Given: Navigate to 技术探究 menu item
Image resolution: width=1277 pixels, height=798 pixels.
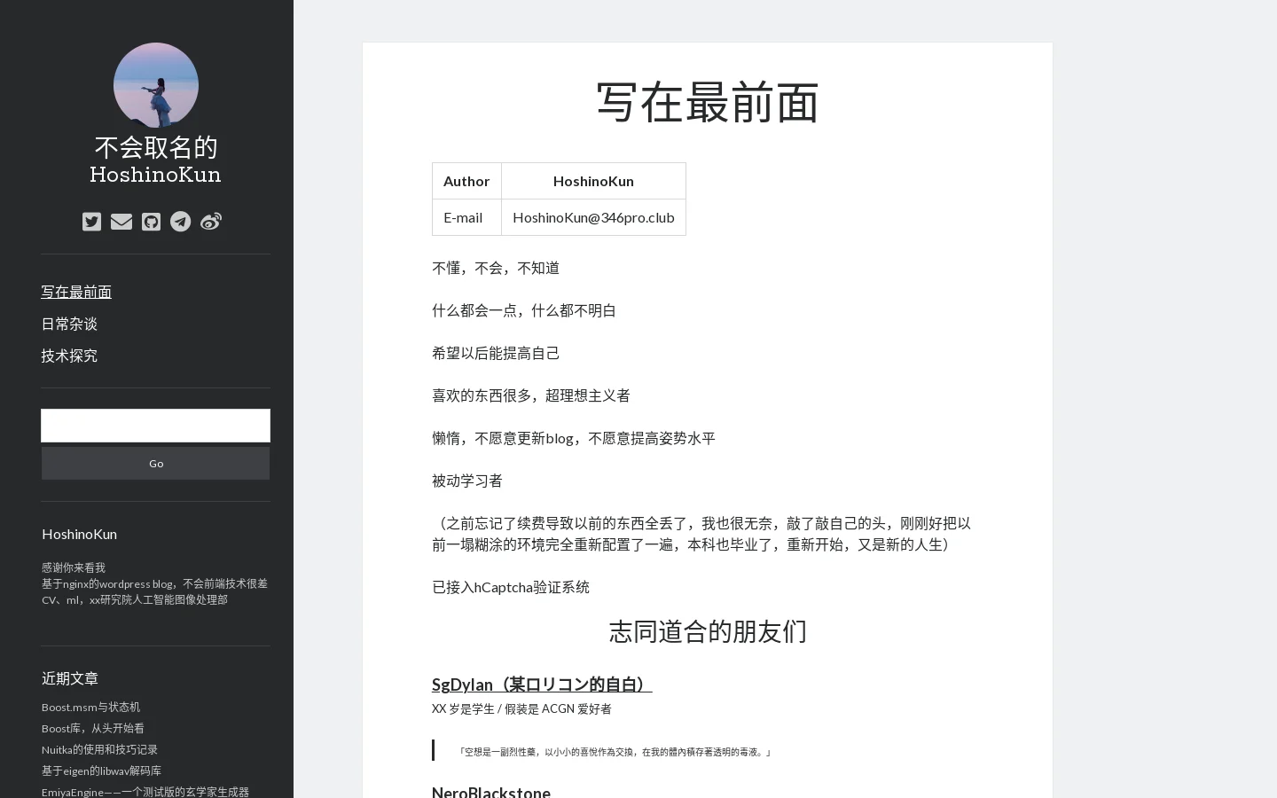Looking at the screenshot, I should 69,356.
